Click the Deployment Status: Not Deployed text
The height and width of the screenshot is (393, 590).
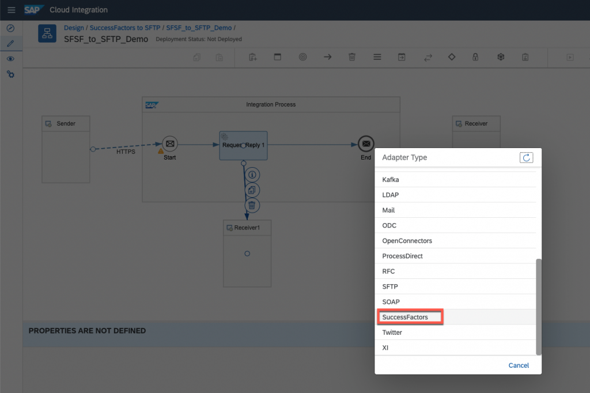tap(199, 39)
